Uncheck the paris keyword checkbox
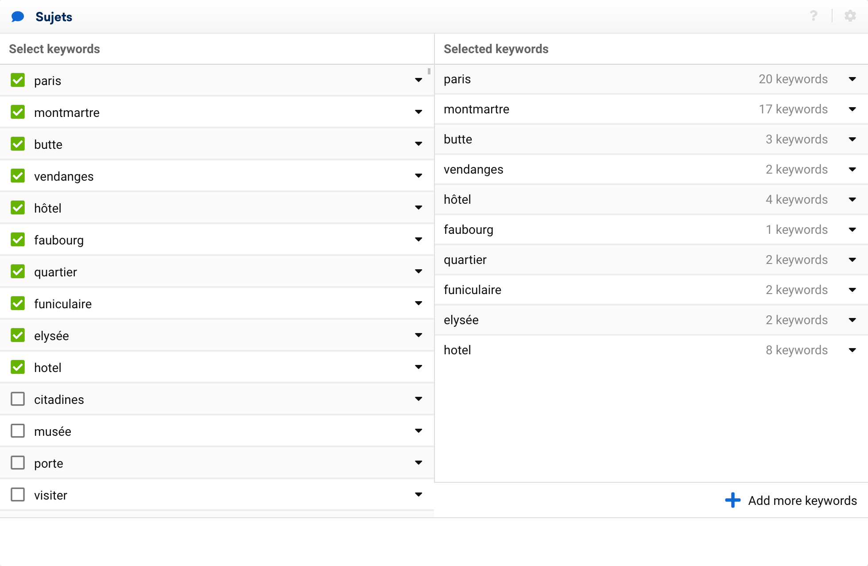 [18, 80]
